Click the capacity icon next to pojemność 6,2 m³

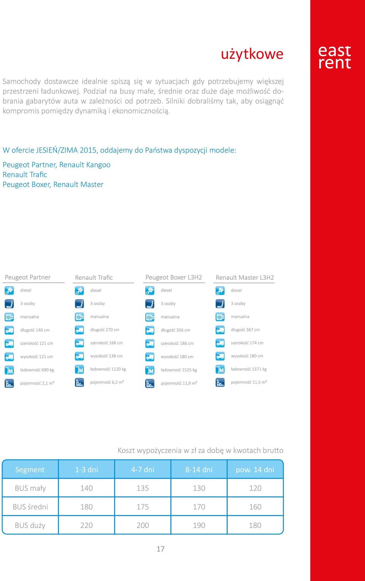pos(79,383)
